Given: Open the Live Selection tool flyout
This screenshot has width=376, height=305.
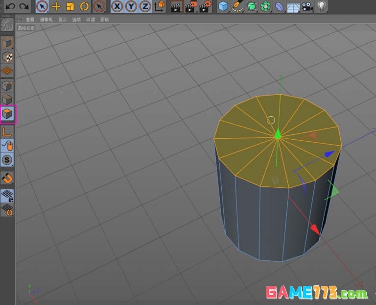Looking at the screenshot, I should (x=42, y=6).
